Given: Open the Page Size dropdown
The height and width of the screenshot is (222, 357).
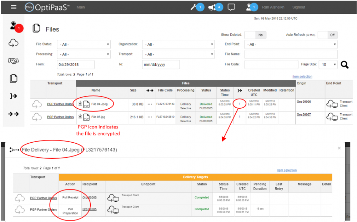Looking at the screenshot, I should 328,64.
